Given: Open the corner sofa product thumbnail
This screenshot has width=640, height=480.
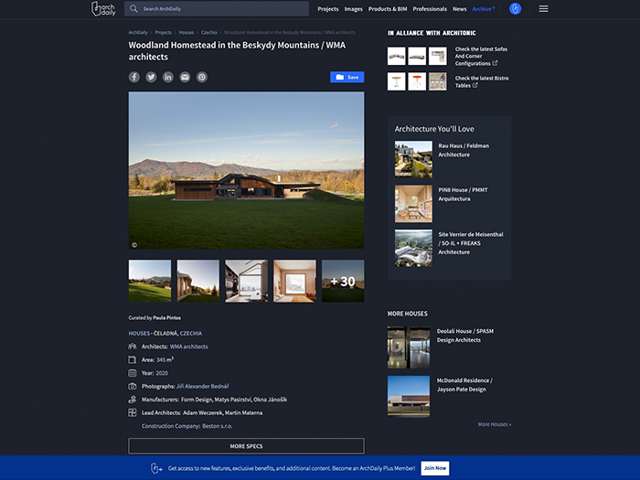Looking at the screenshot, I should click(x=438, y=56).
